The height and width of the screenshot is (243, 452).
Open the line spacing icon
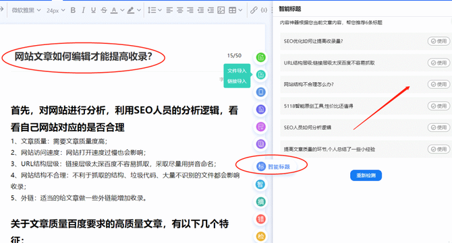[152, 10]
